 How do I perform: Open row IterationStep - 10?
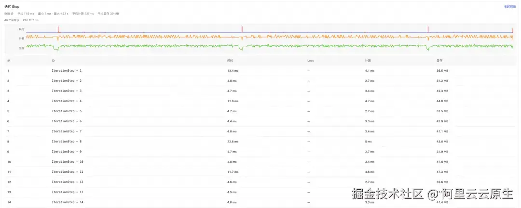[x=260, y=162]
